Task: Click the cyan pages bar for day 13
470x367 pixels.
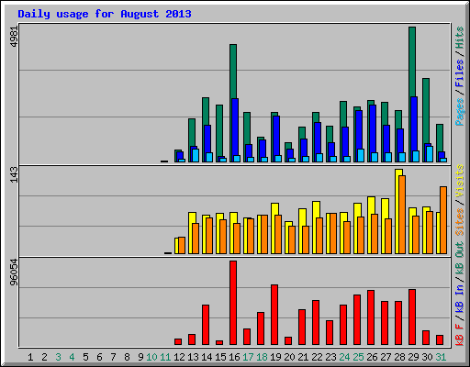Action: pos(196,155)
